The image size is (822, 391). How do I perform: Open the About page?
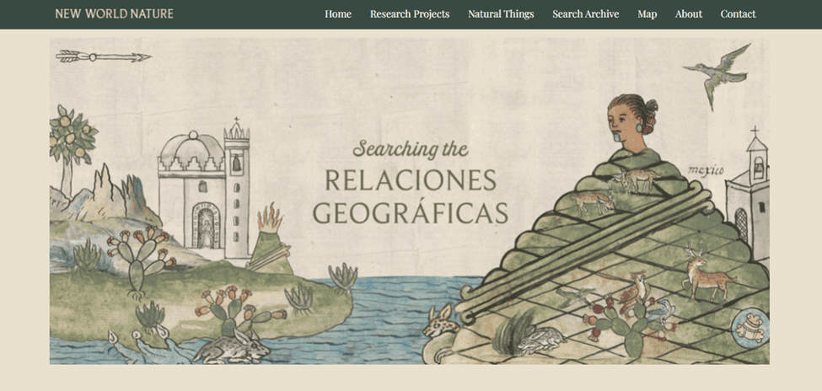[x=688, y=14]
